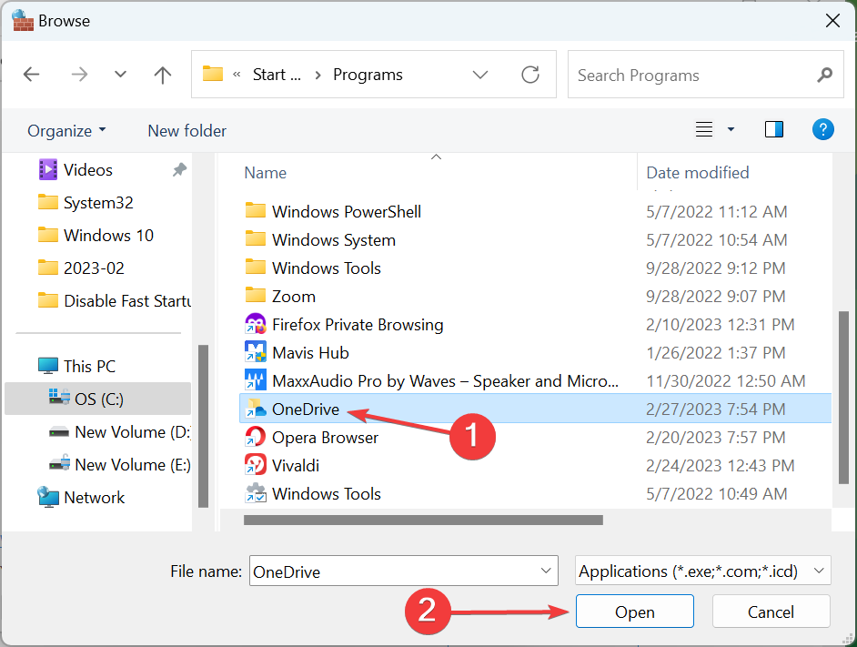Show hidden breadcrumb path levels chevron

(237, 75)
